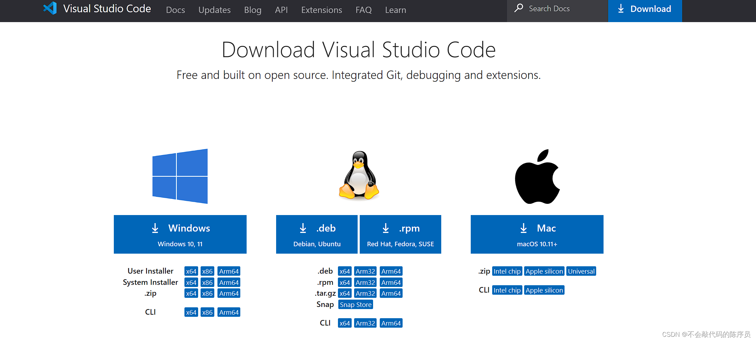756x341 pixels.
Task: Select Arm64 in Linux CLI row
Action: coord(391,323)
